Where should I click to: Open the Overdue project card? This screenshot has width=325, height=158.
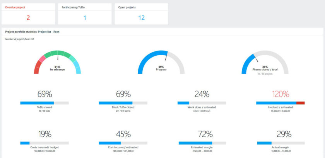(x=28, y=14)
